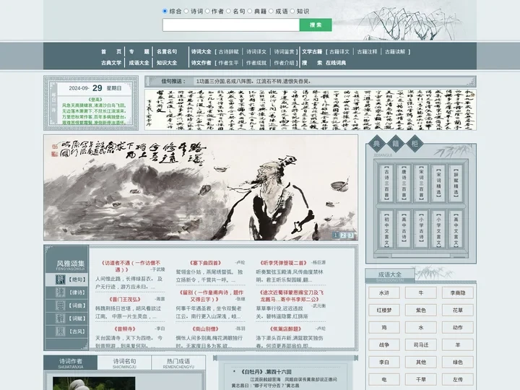520x390 pixels.
Task: Switch to the 诗词作者 tab
Action: pos(70,363)
